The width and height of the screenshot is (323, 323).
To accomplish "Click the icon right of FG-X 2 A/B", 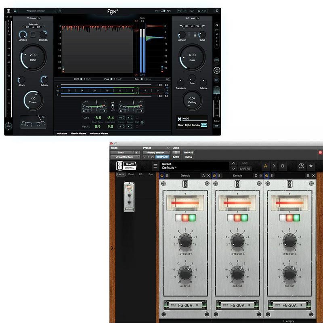I will tap(217, 11).
